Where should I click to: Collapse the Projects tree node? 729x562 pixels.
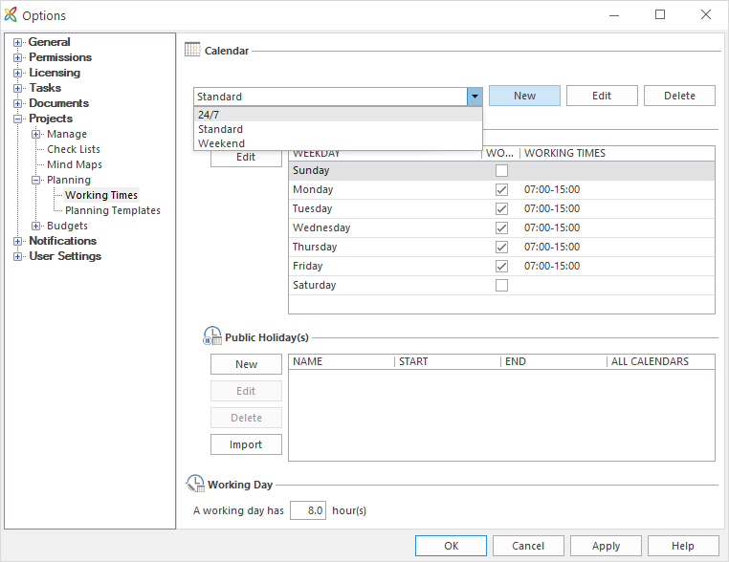click(x=17, y=119)
